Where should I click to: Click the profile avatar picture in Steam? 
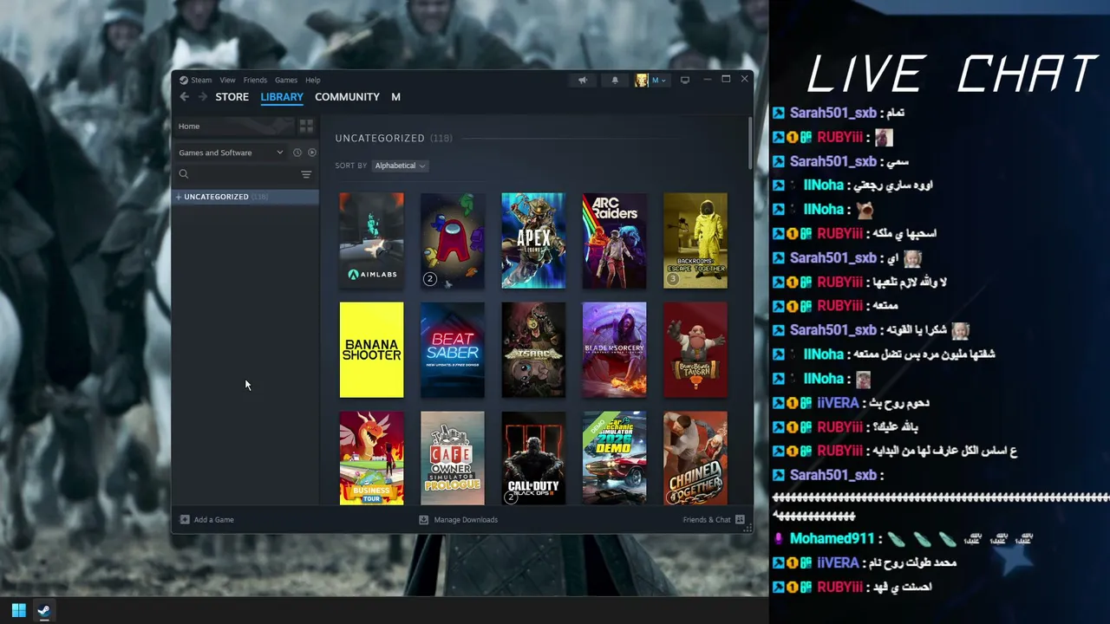point(642,80)
